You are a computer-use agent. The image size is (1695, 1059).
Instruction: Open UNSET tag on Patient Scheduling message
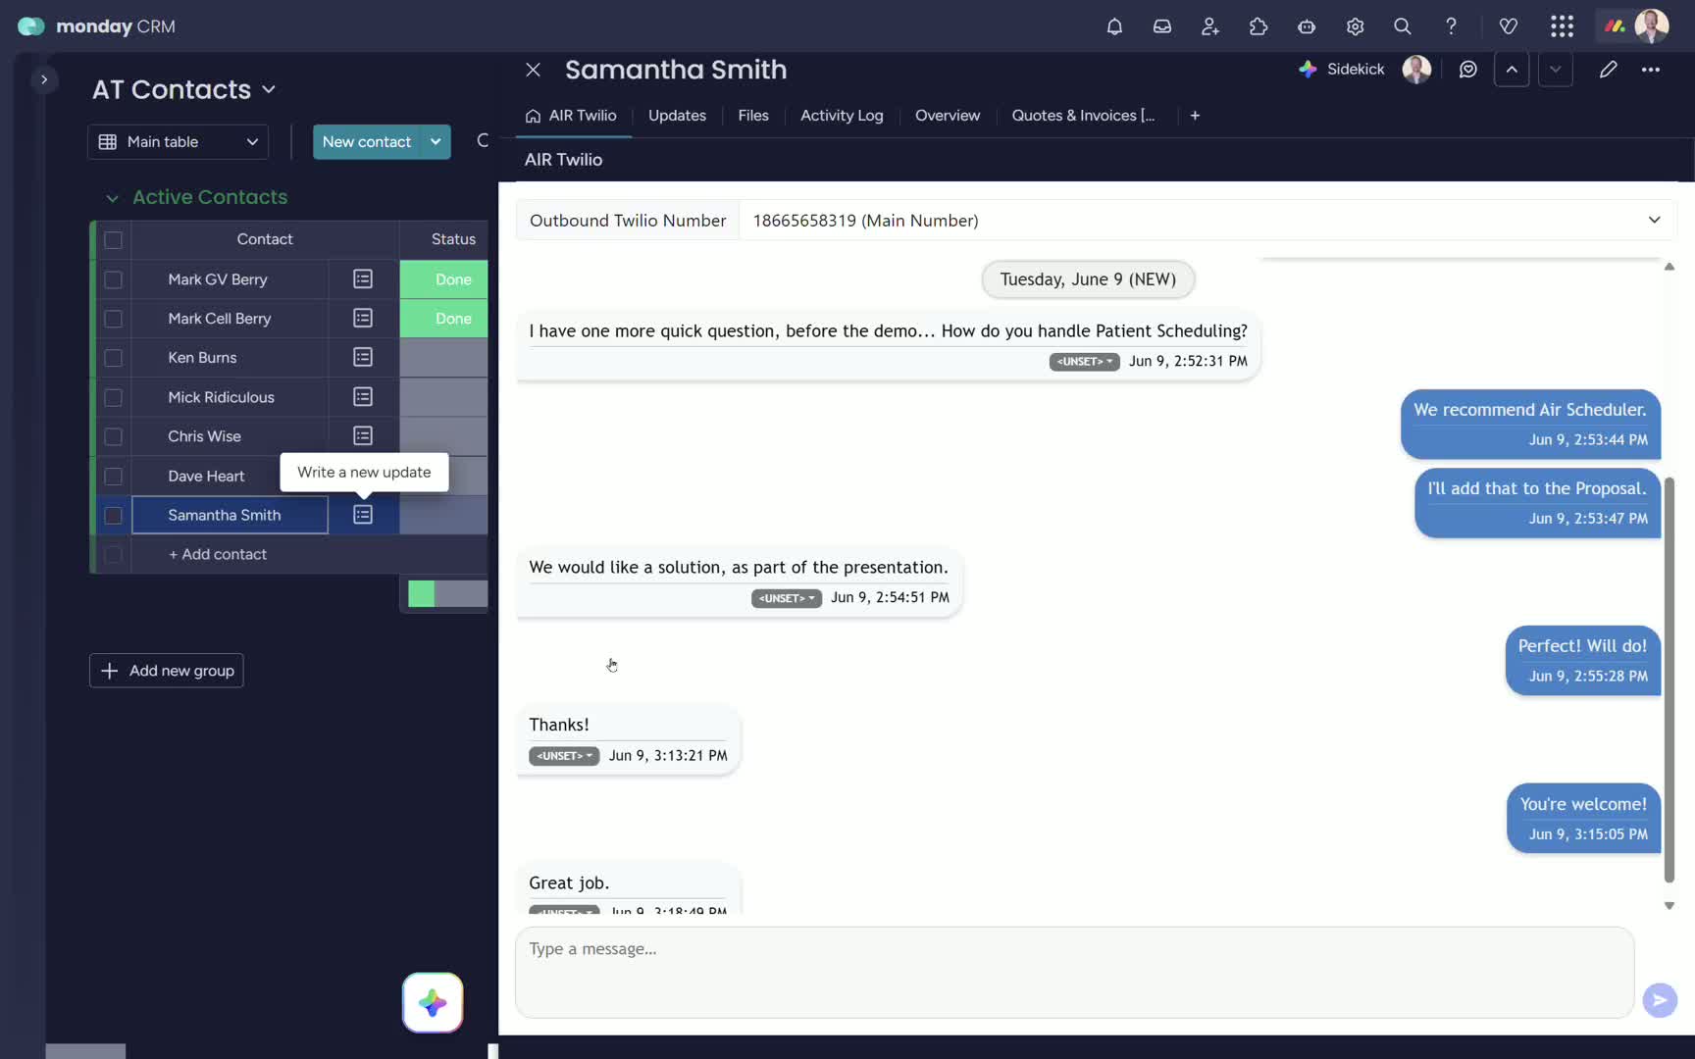point(1084,362)
